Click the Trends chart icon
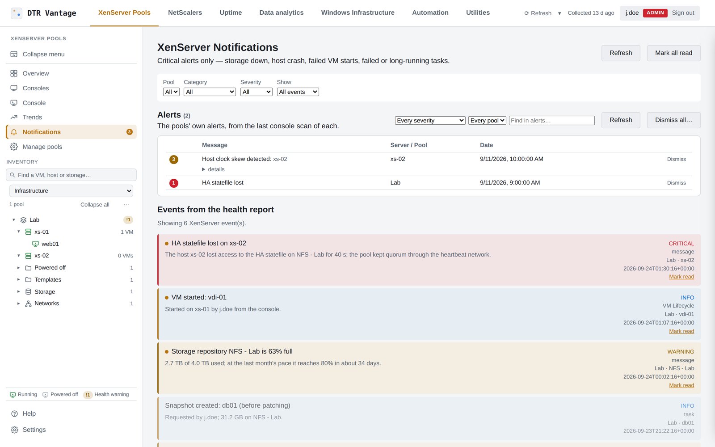 click(14, 117)
